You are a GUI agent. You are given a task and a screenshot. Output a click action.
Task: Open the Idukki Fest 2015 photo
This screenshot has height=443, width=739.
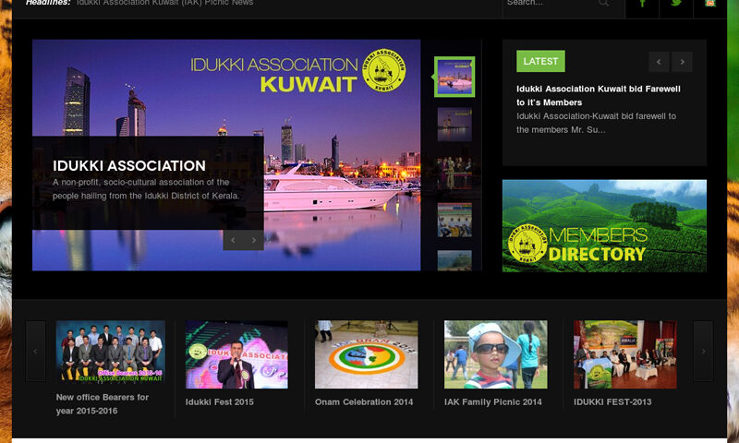click(x=236, y=355)
